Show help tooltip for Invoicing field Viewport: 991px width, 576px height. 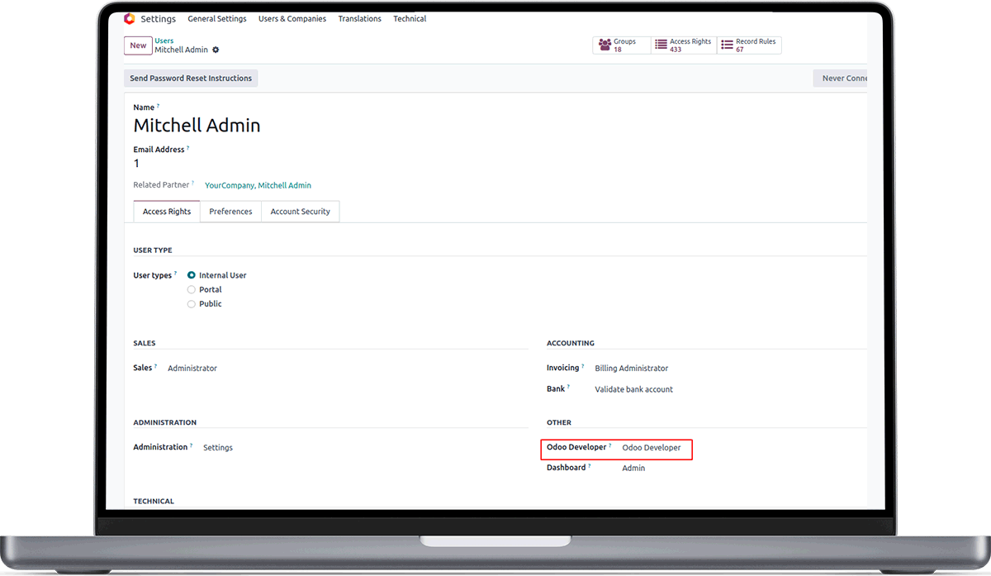(x=582, y=366)
